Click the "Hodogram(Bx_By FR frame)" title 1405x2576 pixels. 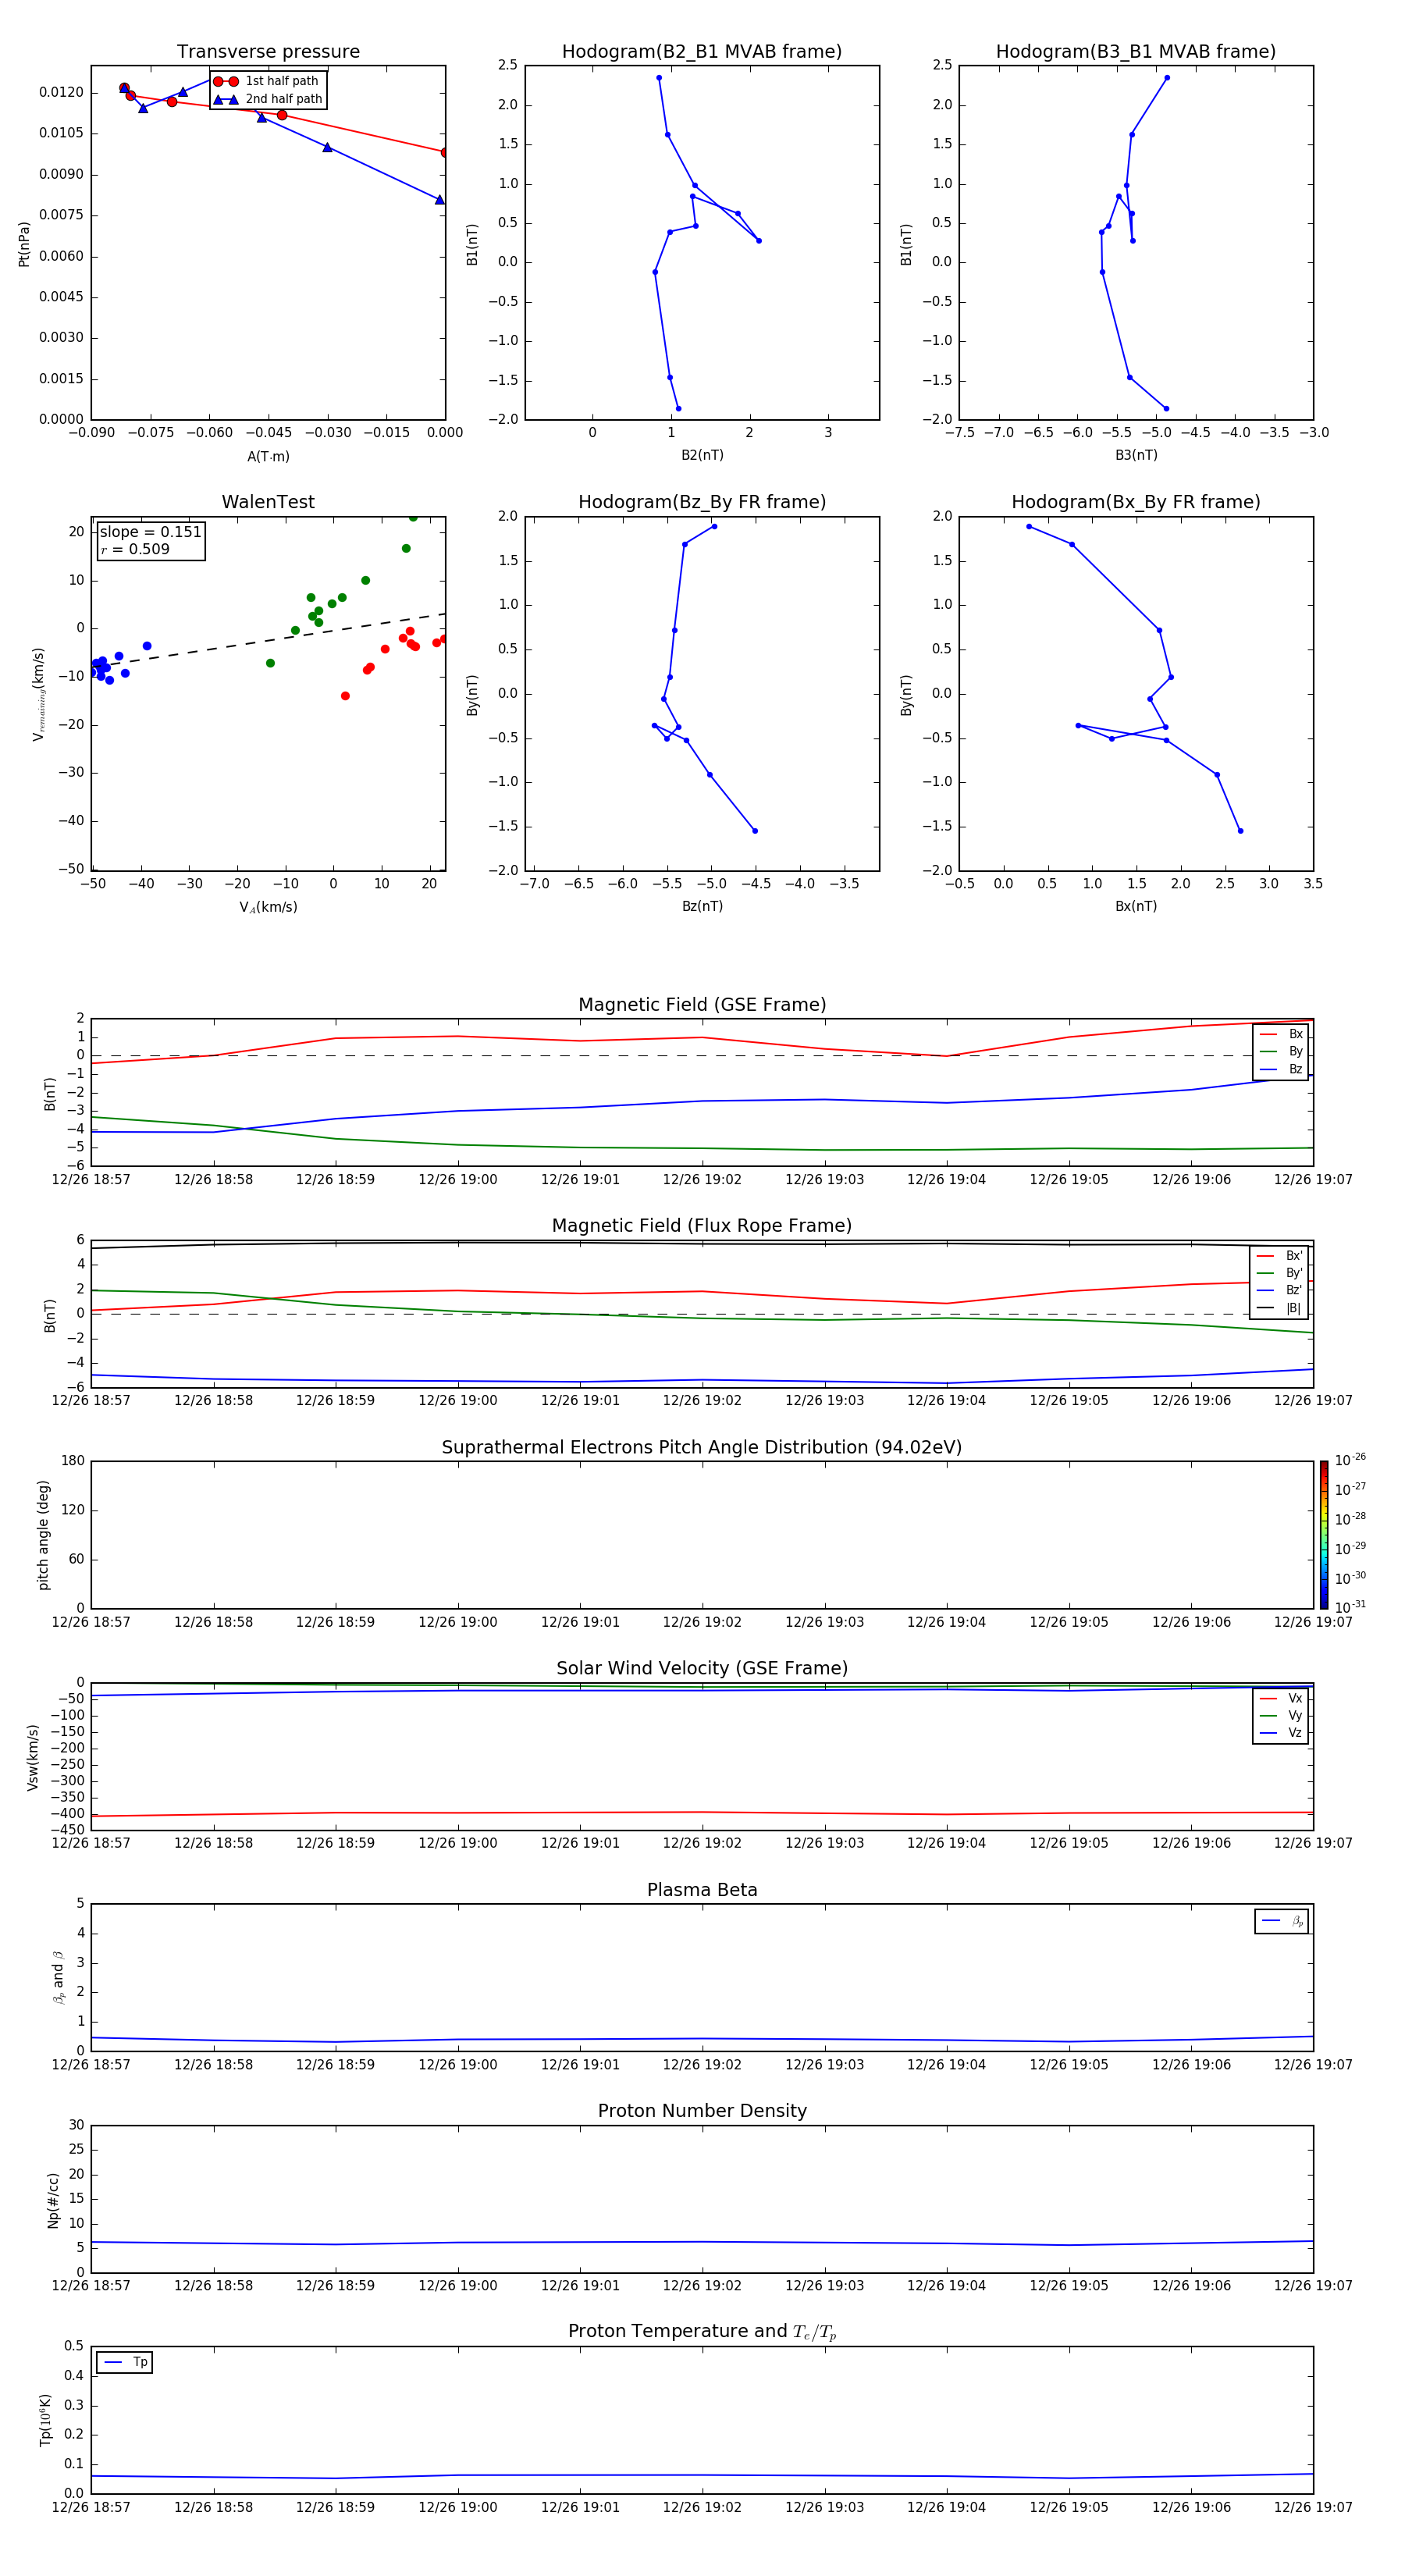pos(1136,502)
